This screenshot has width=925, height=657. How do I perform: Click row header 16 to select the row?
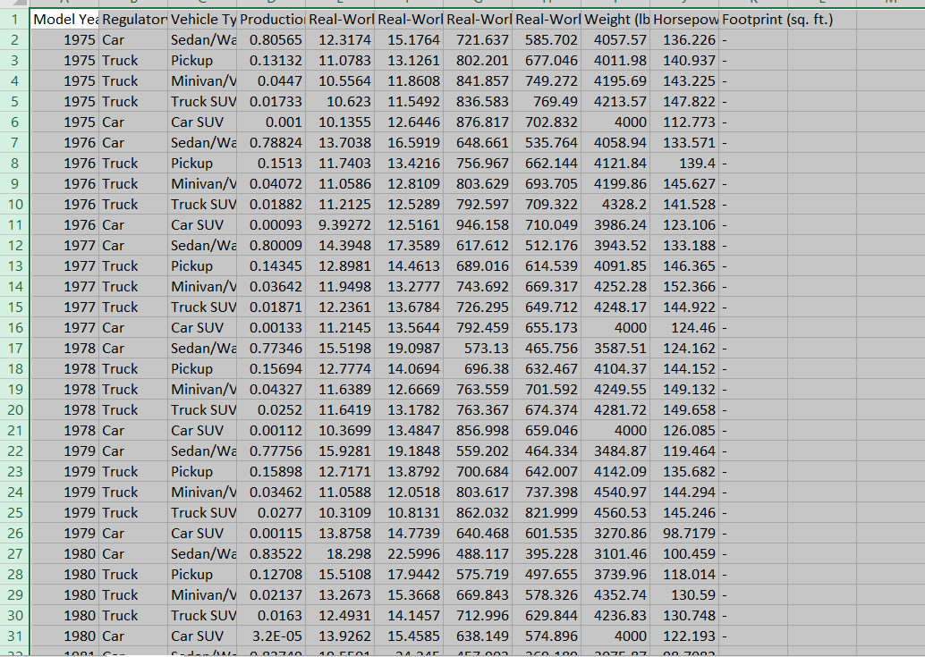pyautogui.click(x=13, y=327)
